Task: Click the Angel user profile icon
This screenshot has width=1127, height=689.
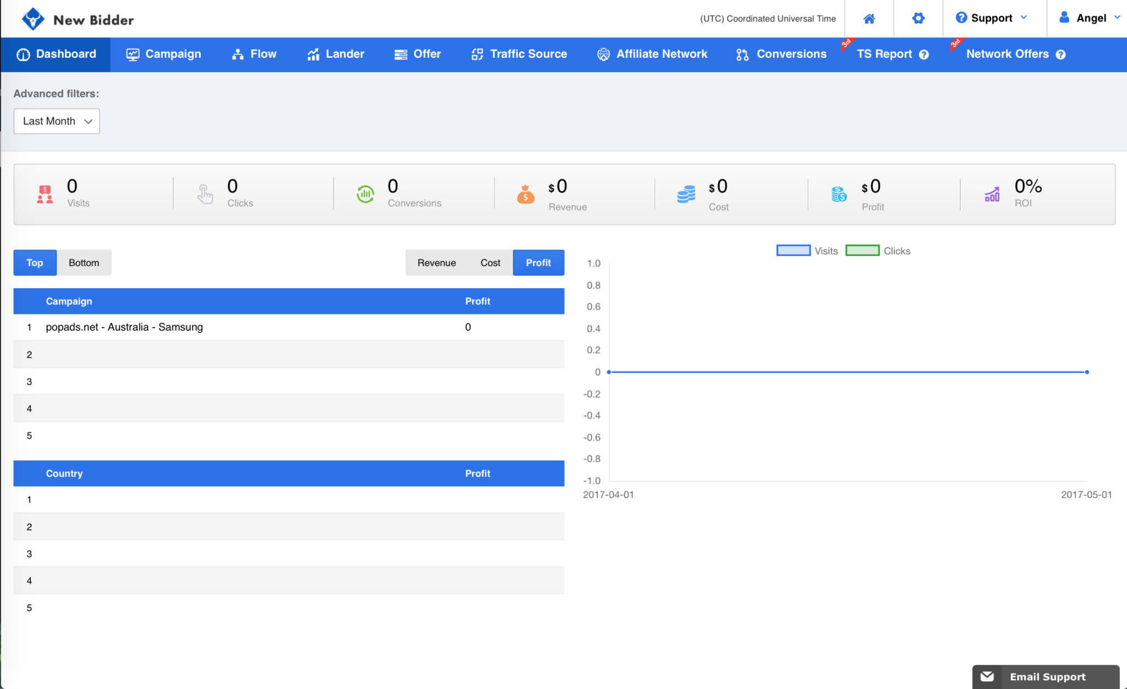Action: click(1064, 18)
